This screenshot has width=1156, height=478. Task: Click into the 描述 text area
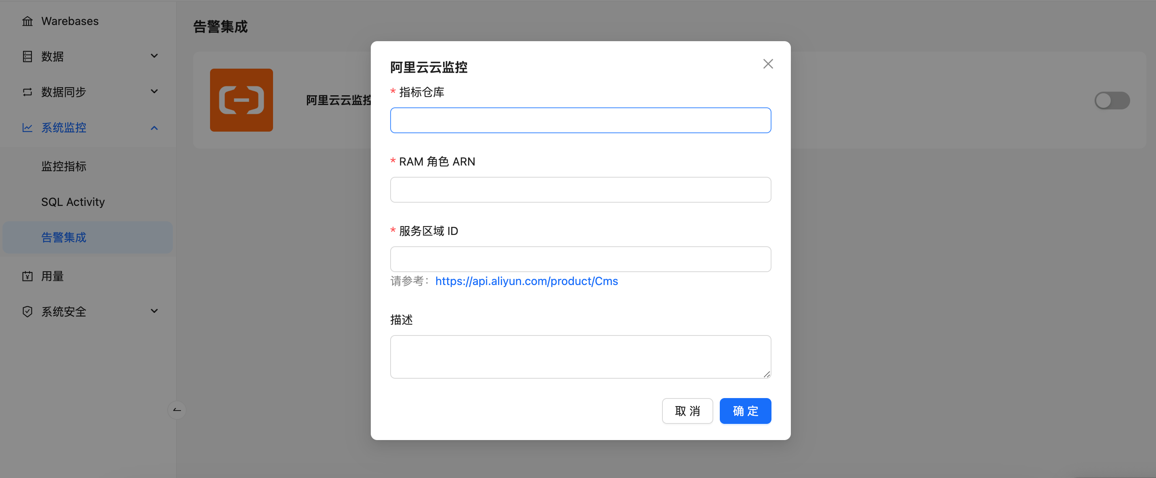point(580,357)
